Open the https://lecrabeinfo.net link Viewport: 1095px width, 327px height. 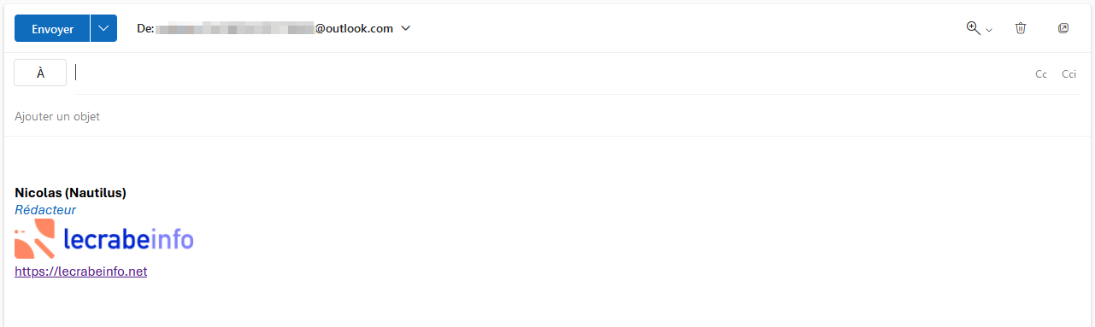click(81, 272)
